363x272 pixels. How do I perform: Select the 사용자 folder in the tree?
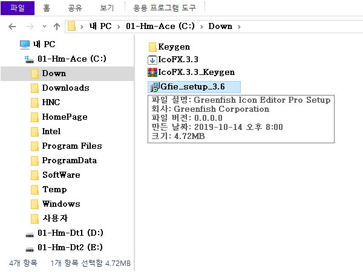click(x=55, y=218)
